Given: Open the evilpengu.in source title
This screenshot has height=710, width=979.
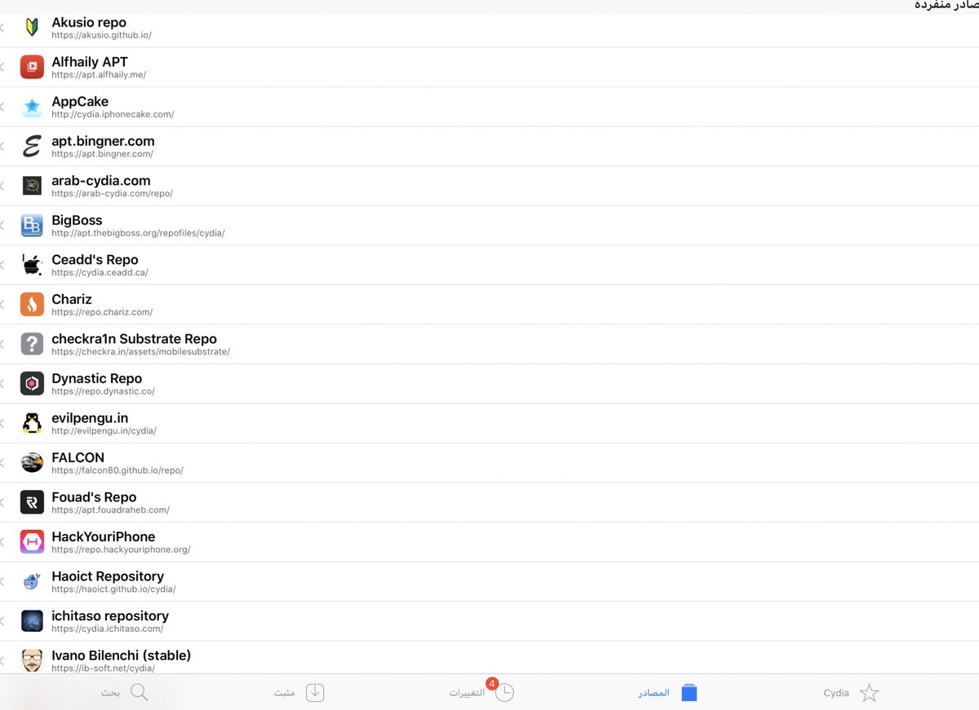Looking at the screenshot, I should pyautogui.click(x=90, y=418).
